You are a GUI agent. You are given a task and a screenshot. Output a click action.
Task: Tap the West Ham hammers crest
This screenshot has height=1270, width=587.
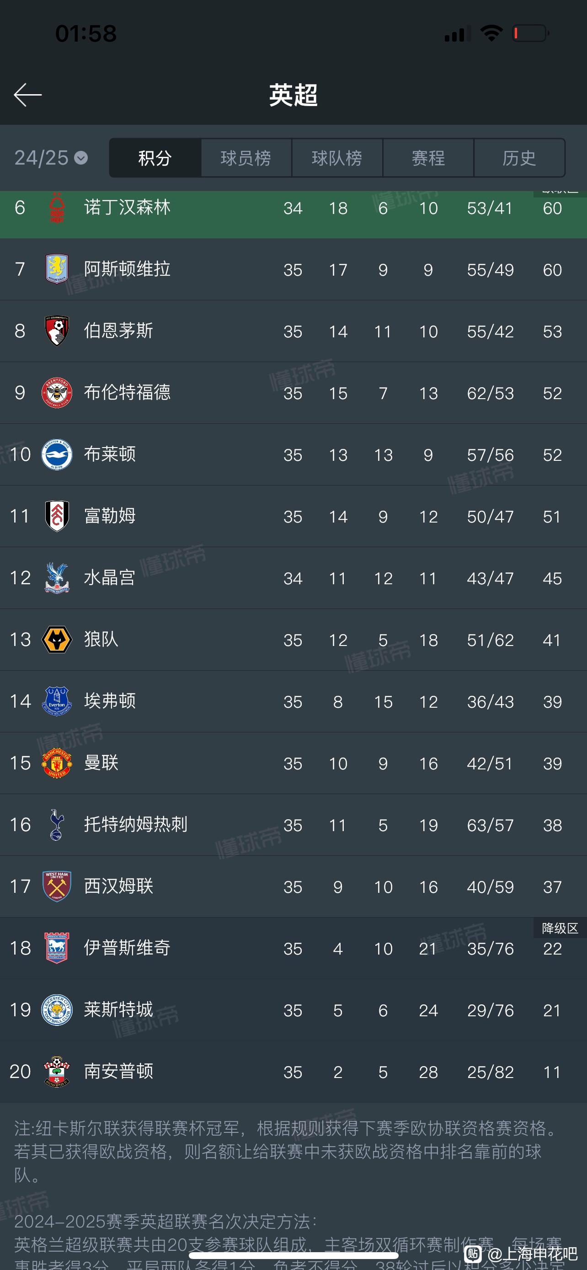pyautogui.click(x=57, y=886)
